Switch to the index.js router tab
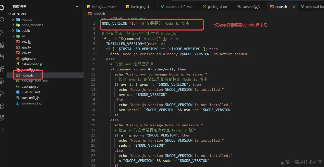The image size is (324, 167). coord(103,7)
